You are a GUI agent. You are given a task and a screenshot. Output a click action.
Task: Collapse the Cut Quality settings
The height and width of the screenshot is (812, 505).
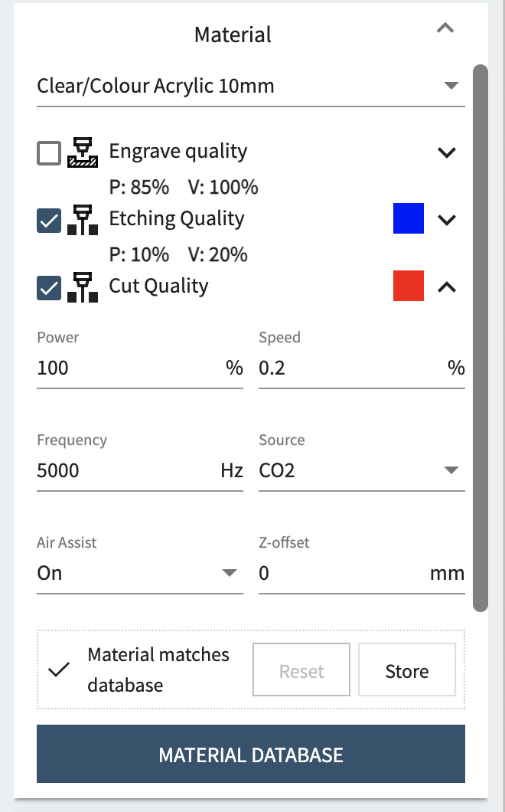[x=447, y=287]
